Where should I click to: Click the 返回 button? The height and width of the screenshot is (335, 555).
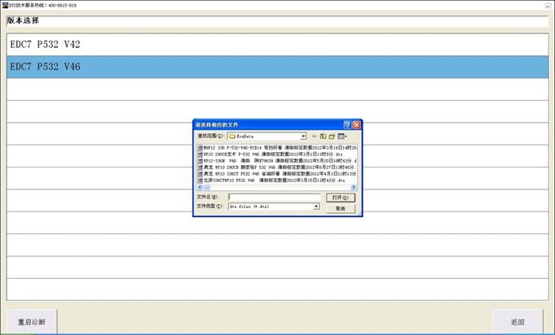pos(518,322)
